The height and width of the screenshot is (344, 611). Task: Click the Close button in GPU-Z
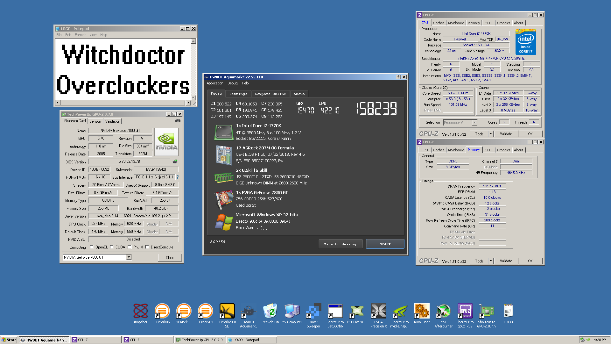point(170,257)
